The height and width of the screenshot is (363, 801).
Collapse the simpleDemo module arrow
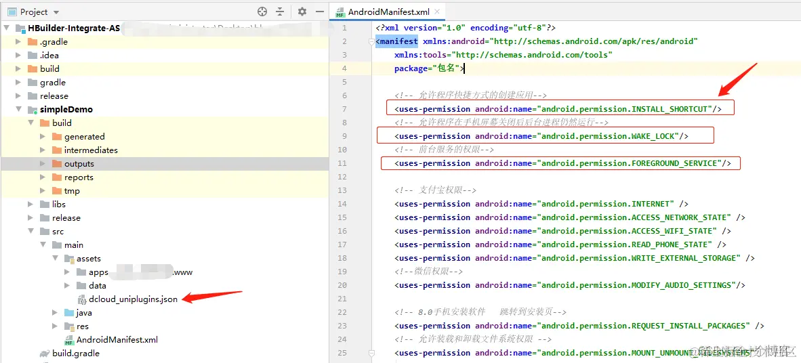coord(19,109)
